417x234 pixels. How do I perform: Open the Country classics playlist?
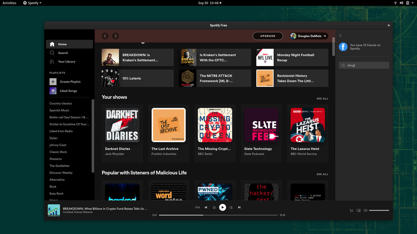point(61,103)
